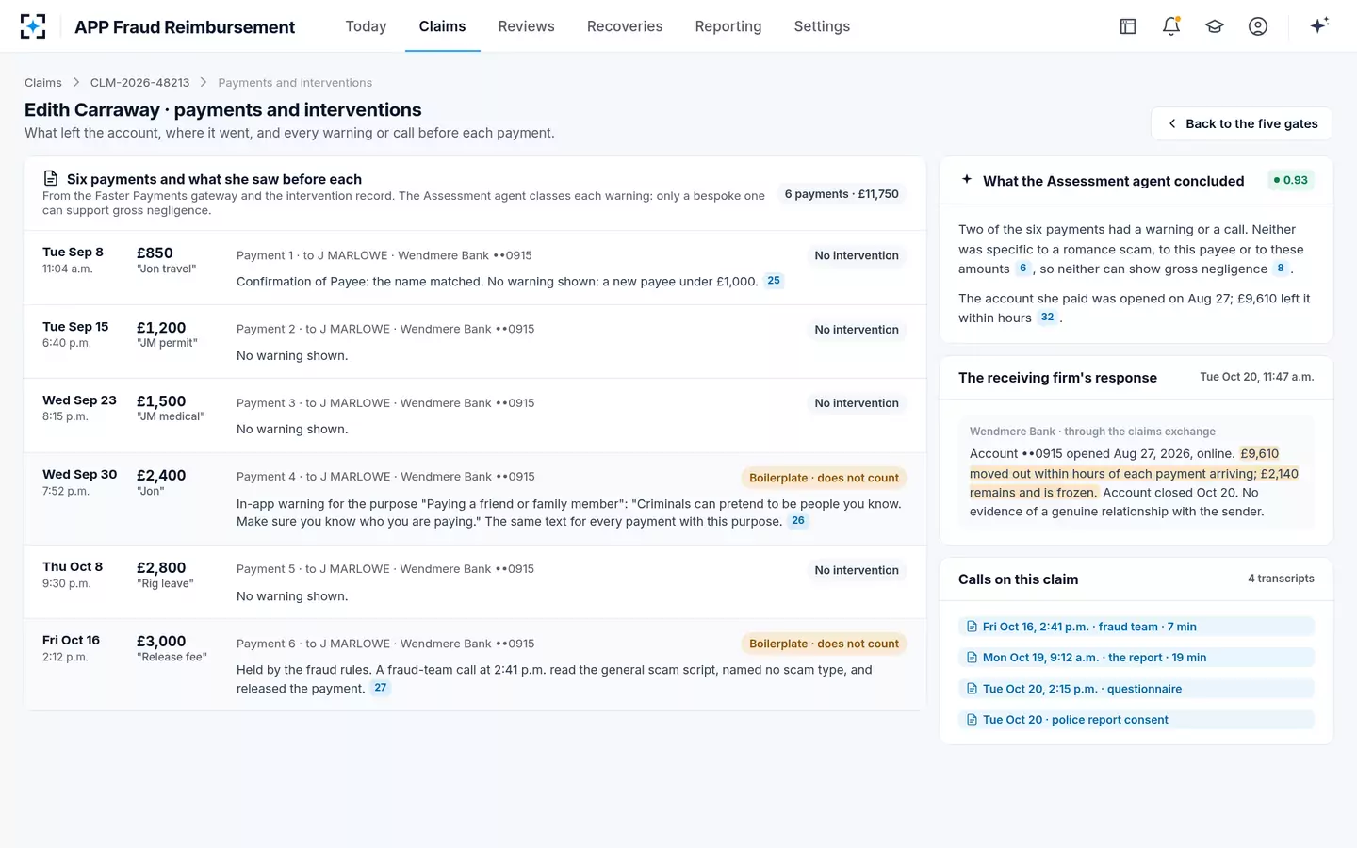1357x848 pixels.
Task: Open Mon Oct 19 the report transcript
Action: 1136,658
